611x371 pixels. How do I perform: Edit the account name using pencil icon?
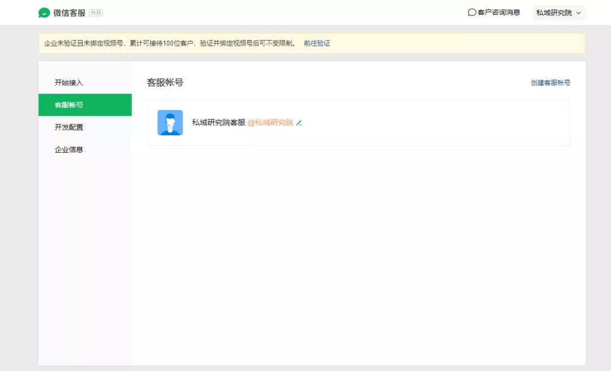(x=299, y=123)
